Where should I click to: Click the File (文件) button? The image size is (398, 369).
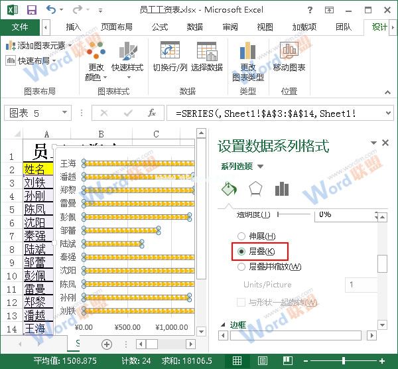point(20,27)
